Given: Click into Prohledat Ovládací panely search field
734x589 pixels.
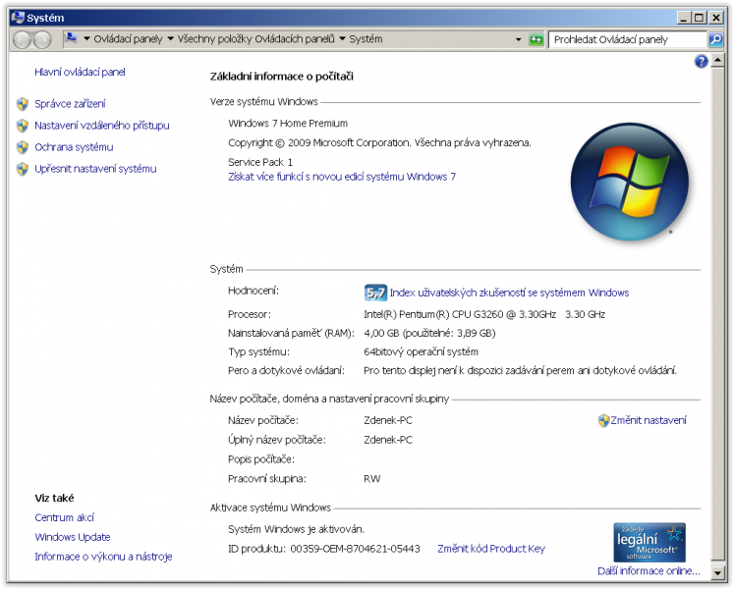Looking at the screenshot, I should coord(627,40).
